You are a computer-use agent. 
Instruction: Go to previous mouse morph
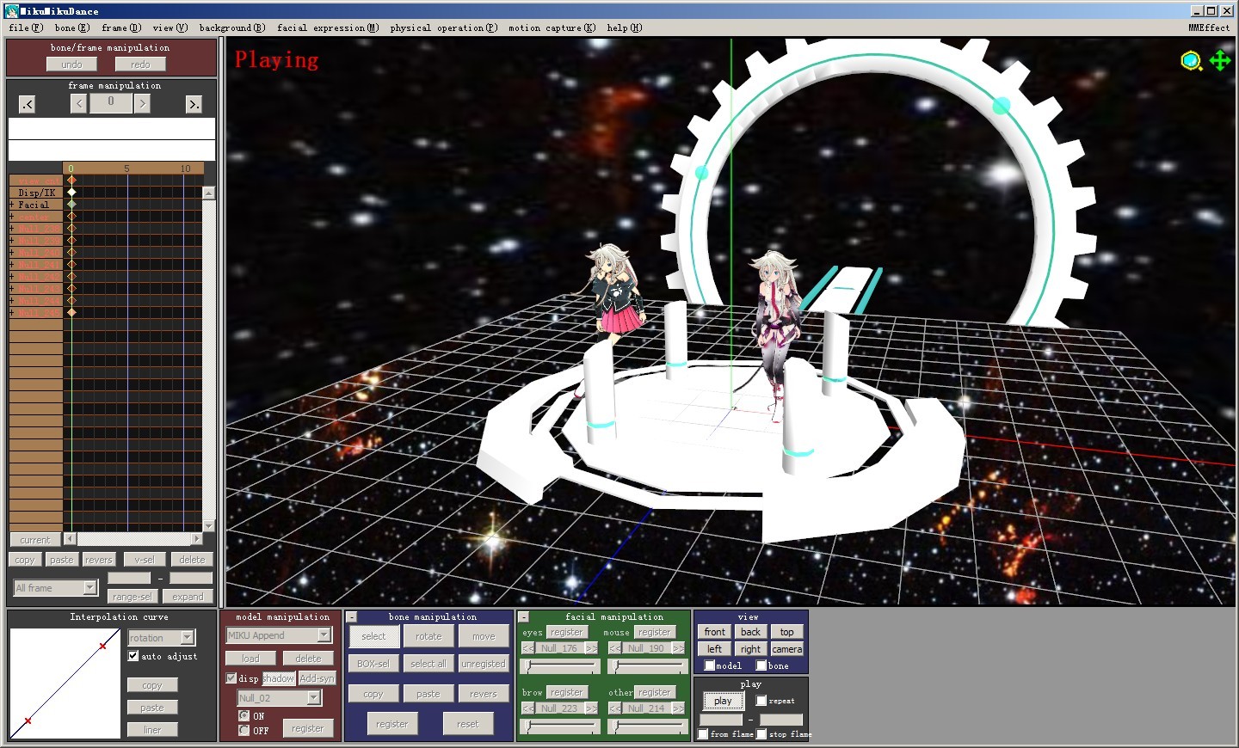pos(615,648)
